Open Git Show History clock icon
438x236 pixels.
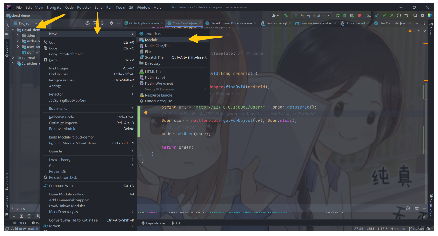pyautogui.click(x=399, y=15)
